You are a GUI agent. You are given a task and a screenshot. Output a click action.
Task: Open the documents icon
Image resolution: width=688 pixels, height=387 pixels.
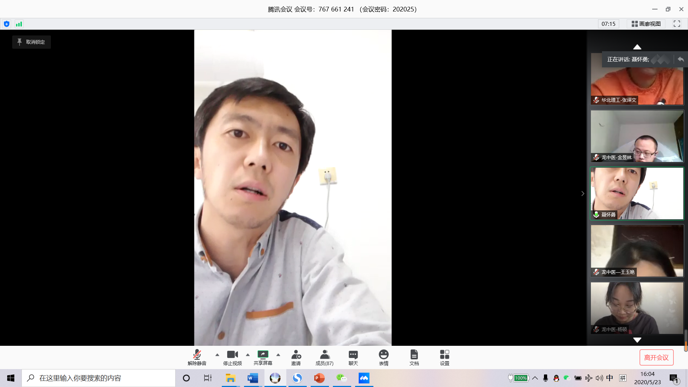pos(414,357)
